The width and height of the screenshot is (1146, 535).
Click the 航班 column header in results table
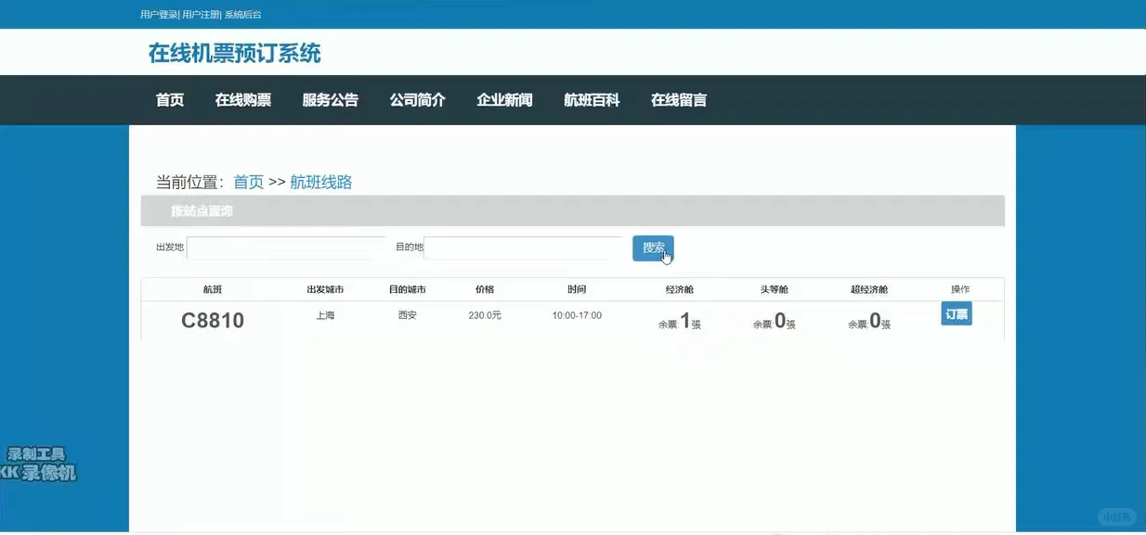coord(213,288)
